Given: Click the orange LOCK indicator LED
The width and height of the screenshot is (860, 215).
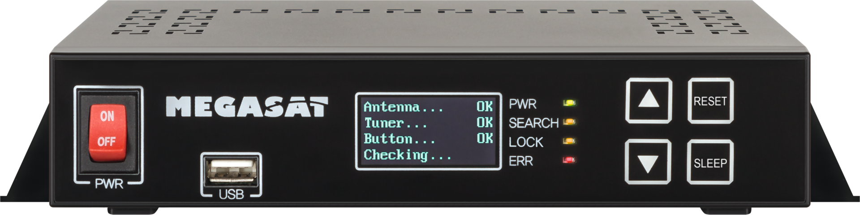Looking at the screenshot, I should pos(569,141).
